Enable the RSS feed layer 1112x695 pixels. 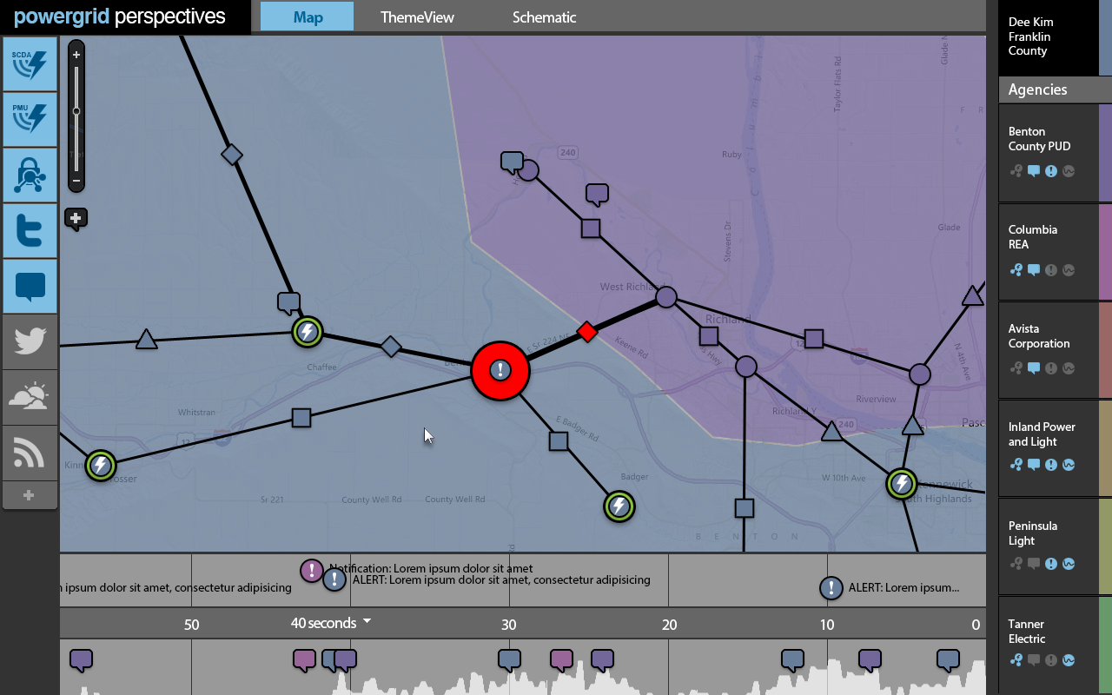point(30,453)
